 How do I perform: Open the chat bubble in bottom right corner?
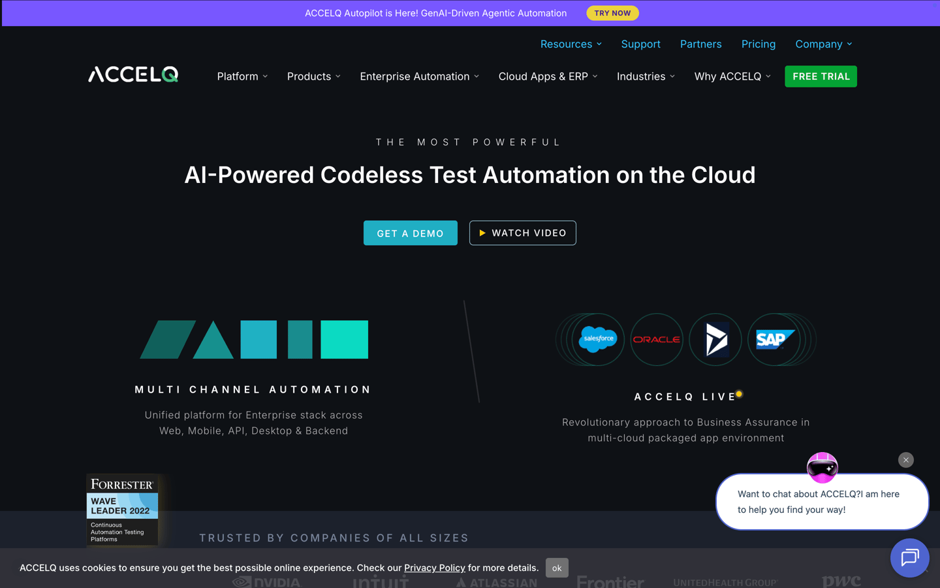909,557
